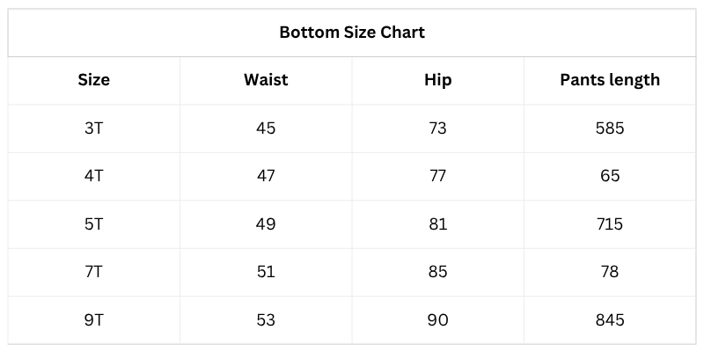This screenshot has width=704, height=352.
Task: Click waist value 53 for 9T
Action: point(266,319)
